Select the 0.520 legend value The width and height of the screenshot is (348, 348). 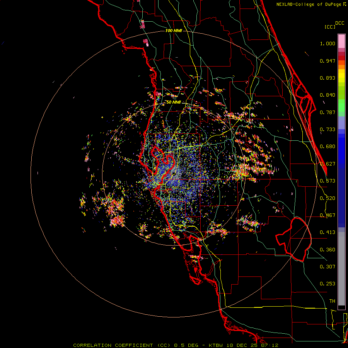point(328,198)
